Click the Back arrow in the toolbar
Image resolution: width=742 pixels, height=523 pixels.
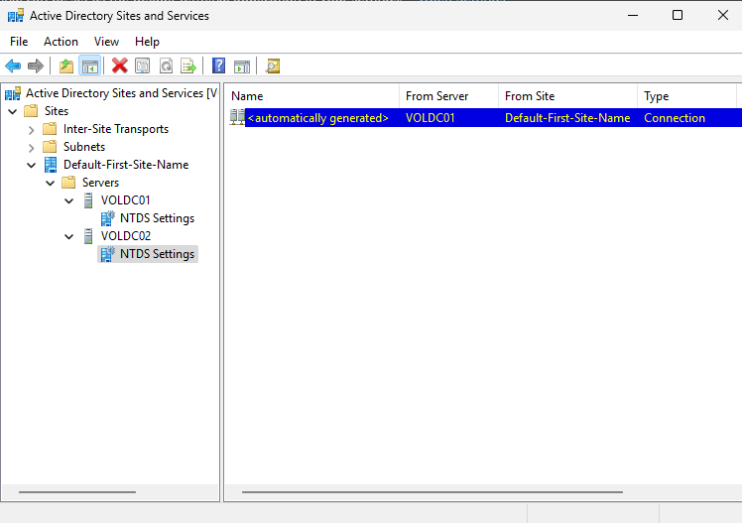[13, 66]
